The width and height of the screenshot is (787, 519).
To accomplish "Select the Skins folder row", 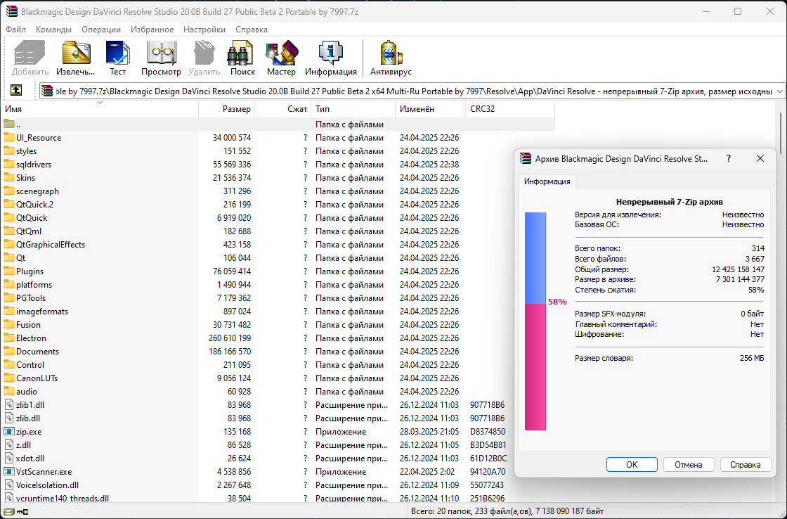I will click(x=277, y=177).
